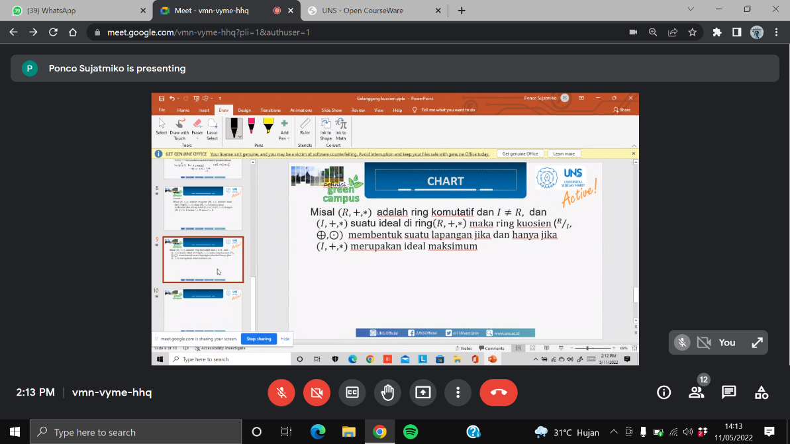Leave the call with red button
The image size is (790, 444).
coord(498,392)
